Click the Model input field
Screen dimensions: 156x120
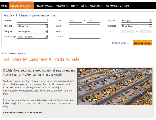tap(84, 31)
